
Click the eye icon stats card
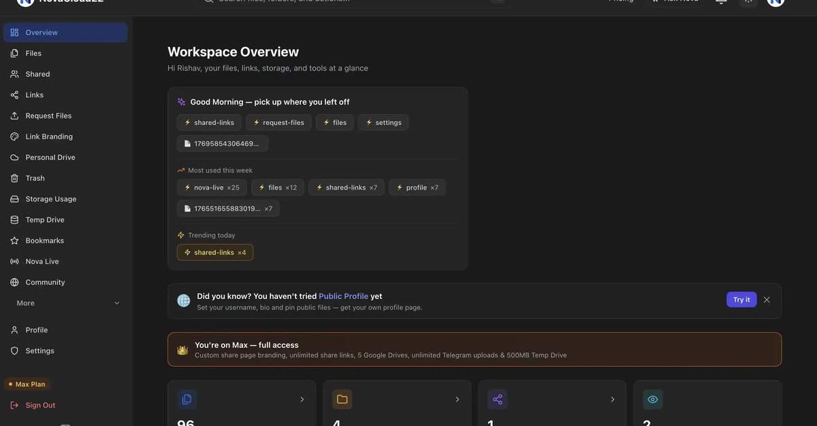point(653,400)
